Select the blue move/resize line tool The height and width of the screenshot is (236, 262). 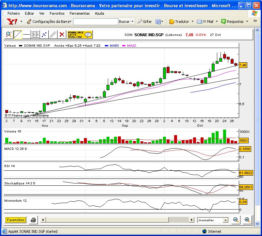point(44,35)
